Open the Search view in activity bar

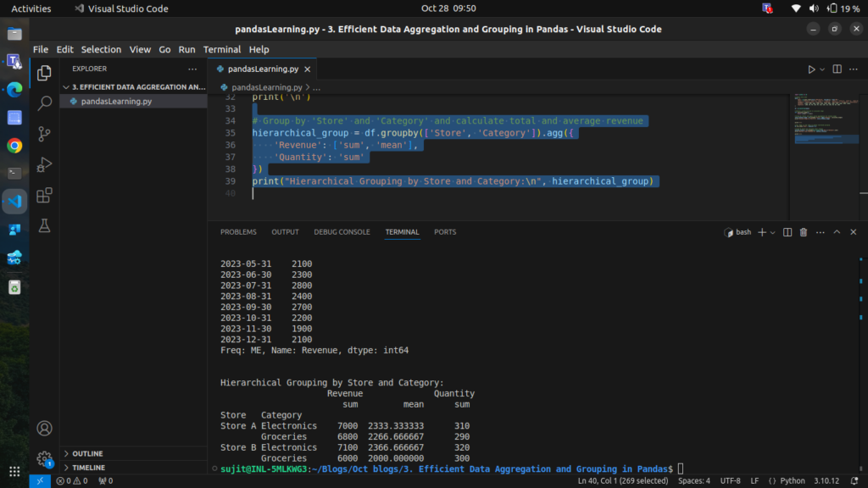[45, 103]
